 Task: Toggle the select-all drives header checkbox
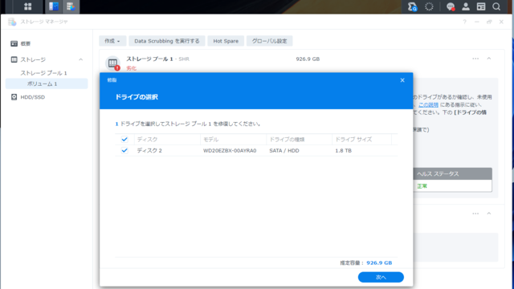pyautogui.click(x=124, y=139)
